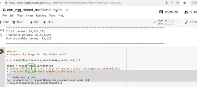
Task: Click the EDITING pencil icon
Action: [x=187, y=22]
